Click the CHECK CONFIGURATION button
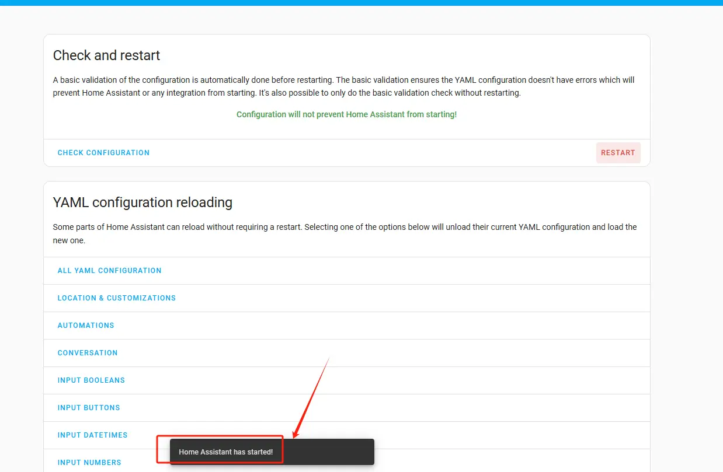The width and height of the screenshot is (723, 472). (x=103, y=153)
